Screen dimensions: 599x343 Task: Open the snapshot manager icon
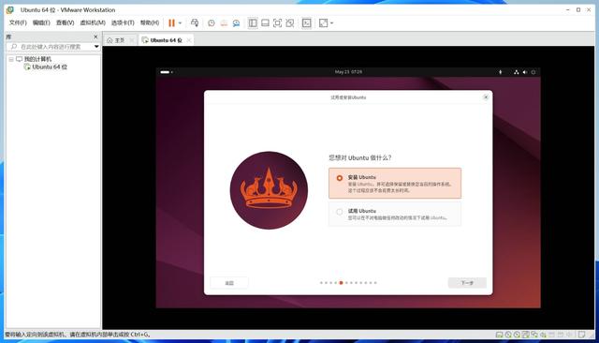click(236, 22)
